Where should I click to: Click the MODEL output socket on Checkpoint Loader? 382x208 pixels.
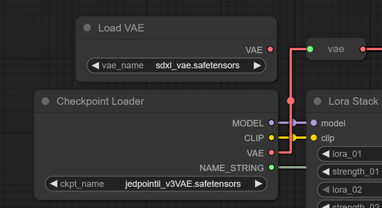point(271,123)
